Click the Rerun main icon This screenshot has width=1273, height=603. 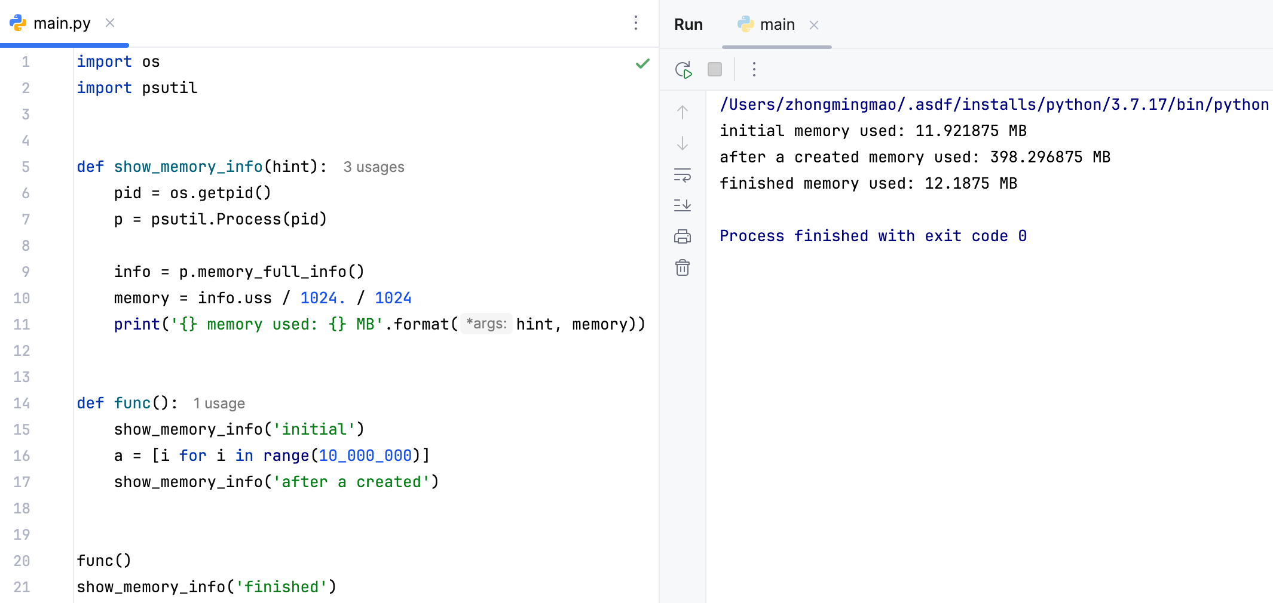pyautogui.click(x=683, y=70)
